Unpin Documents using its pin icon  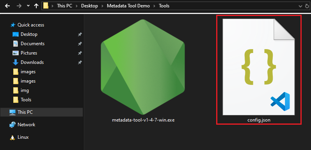click(x=80, y=44)
